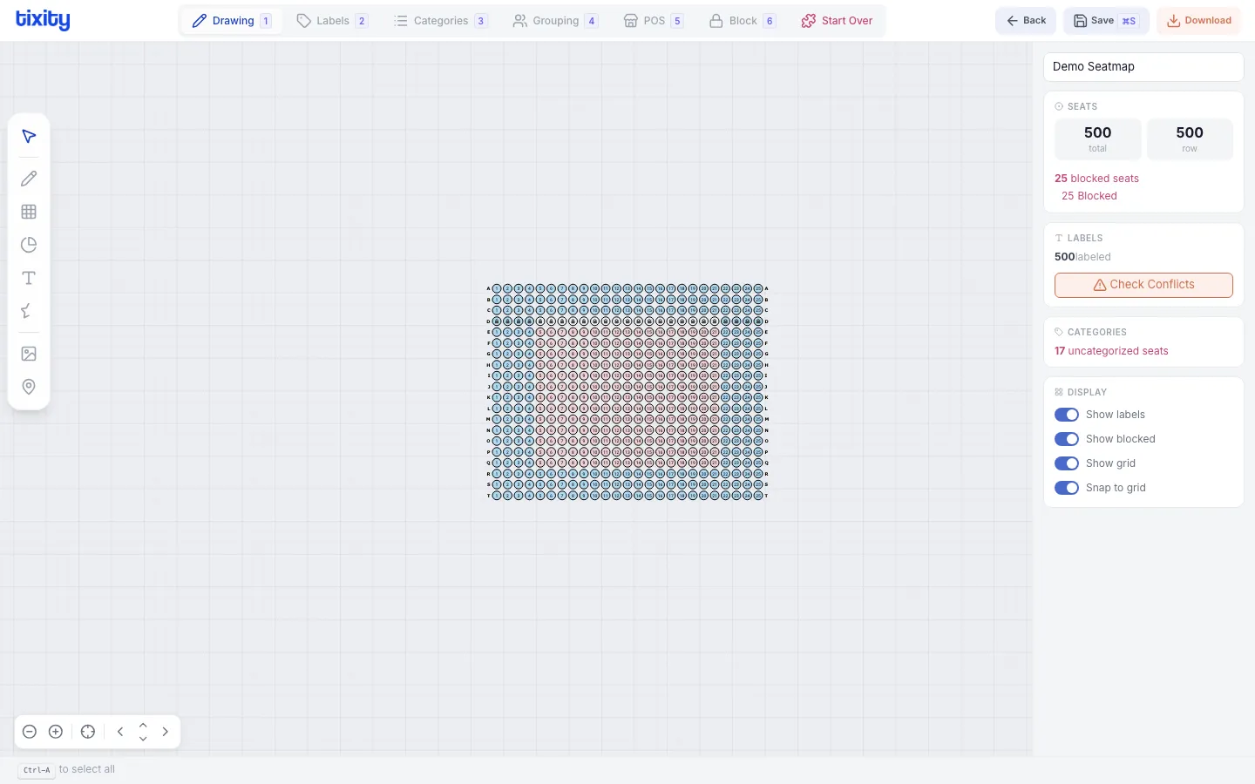Run Check Conflicts
Screen dimensions: 1255x784
(x=1143, y=285)
